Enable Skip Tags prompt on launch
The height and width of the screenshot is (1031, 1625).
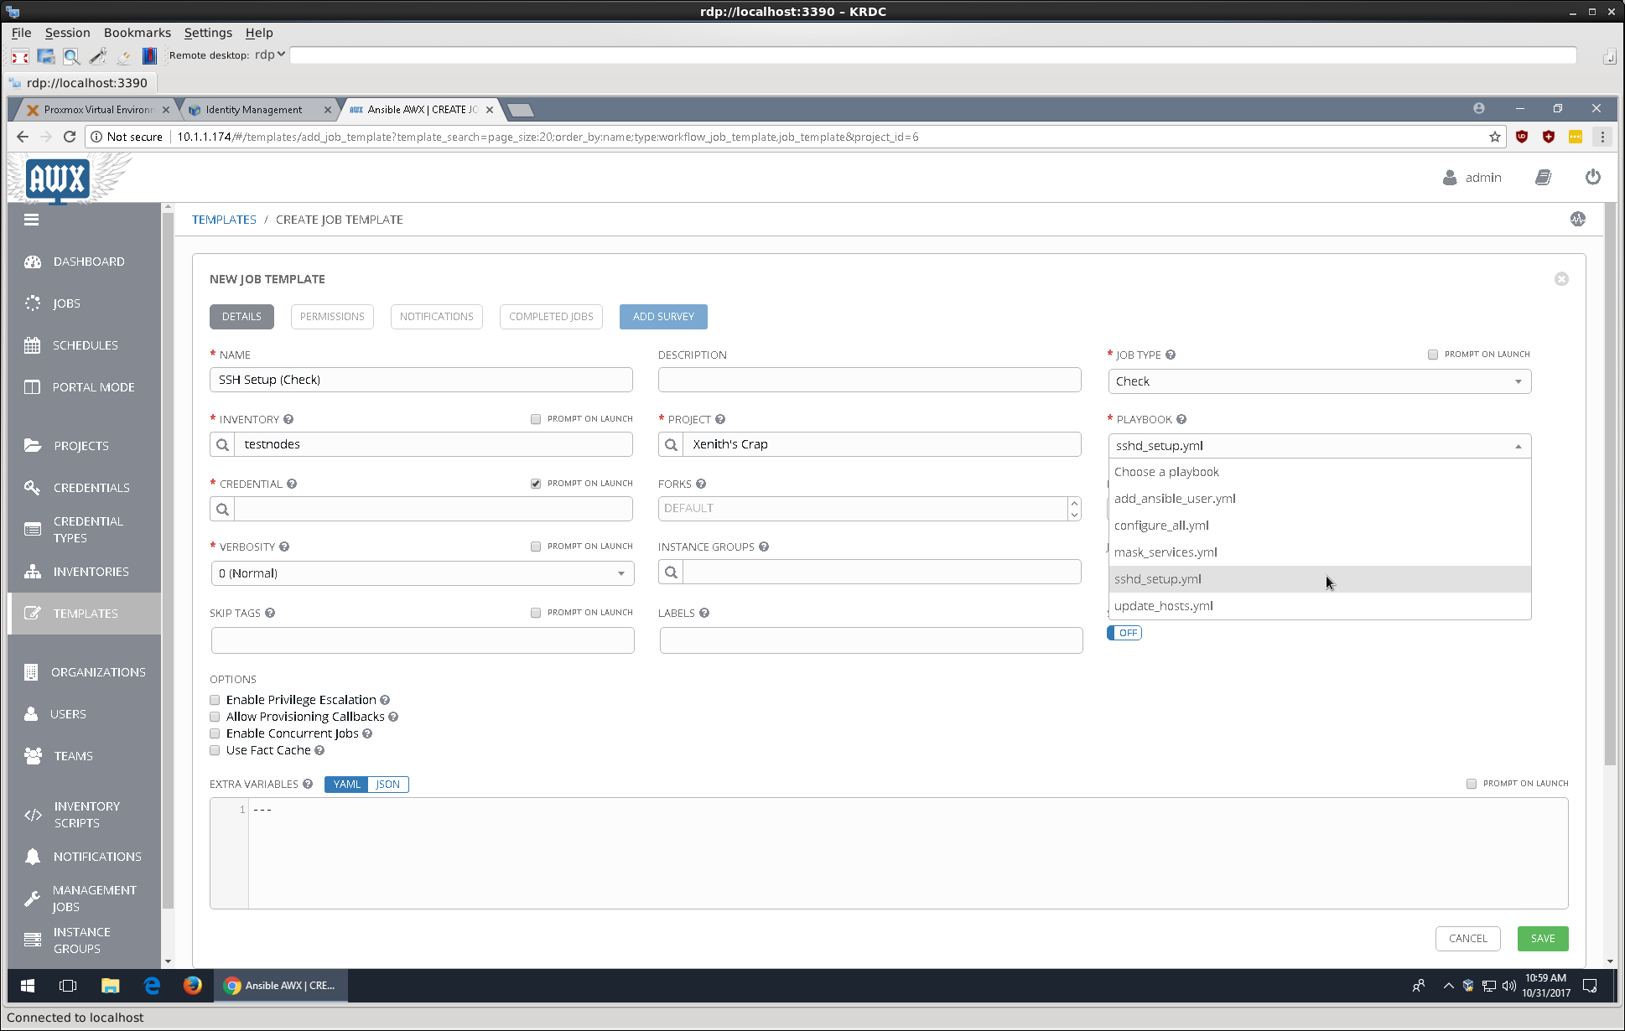point(536,613)
